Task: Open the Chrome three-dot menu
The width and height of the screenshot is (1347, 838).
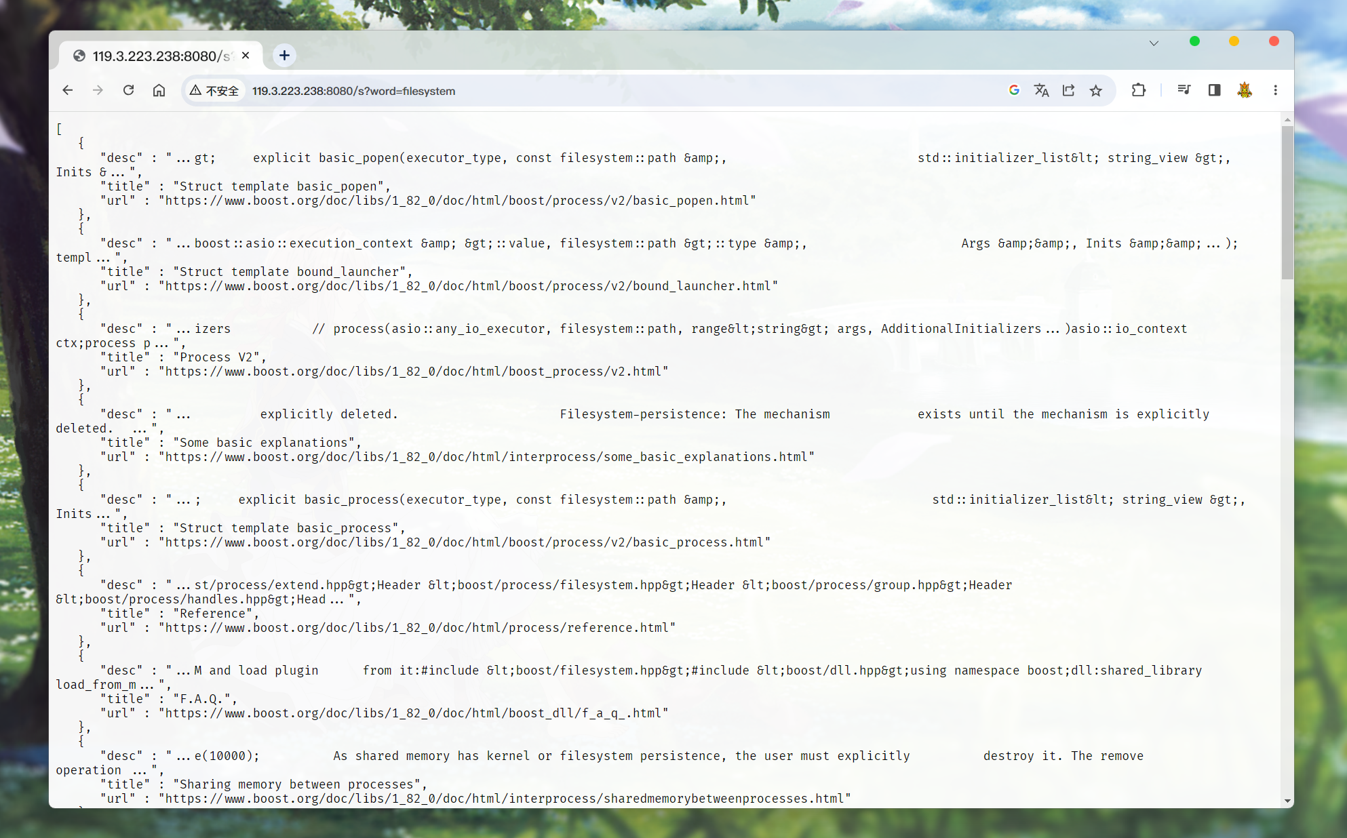Action: (x=1276, y=89)
